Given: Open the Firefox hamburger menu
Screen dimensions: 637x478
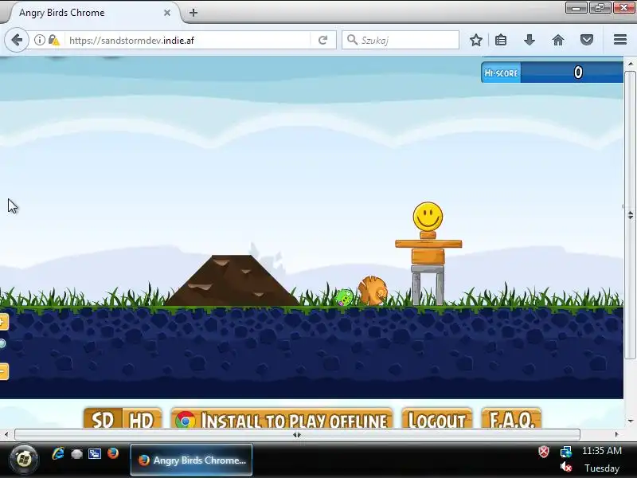Looking at the screenshot, I should coord(620,40).
